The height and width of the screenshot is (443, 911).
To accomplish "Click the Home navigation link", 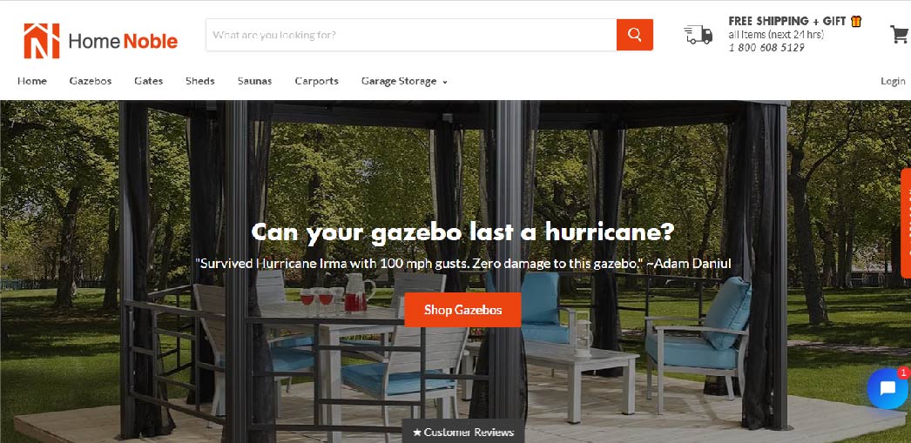I will pos(32,81).
